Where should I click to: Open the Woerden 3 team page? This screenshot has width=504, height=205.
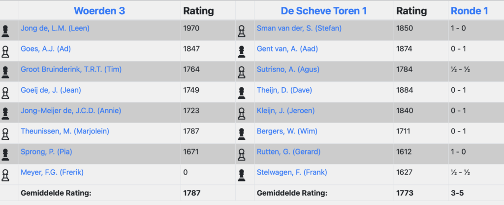pyautogui.click(x=99, y=11)
